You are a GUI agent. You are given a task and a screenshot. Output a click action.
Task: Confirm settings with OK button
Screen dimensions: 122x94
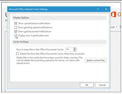coord(87,85)
